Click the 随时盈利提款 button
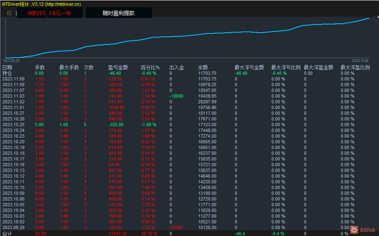This screenshot has width=379, height=236. coord(119,13)
